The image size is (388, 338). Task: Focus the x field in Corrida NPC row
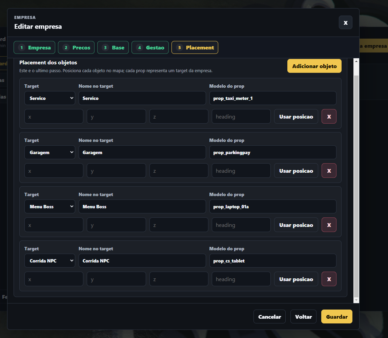pos(54,279)
